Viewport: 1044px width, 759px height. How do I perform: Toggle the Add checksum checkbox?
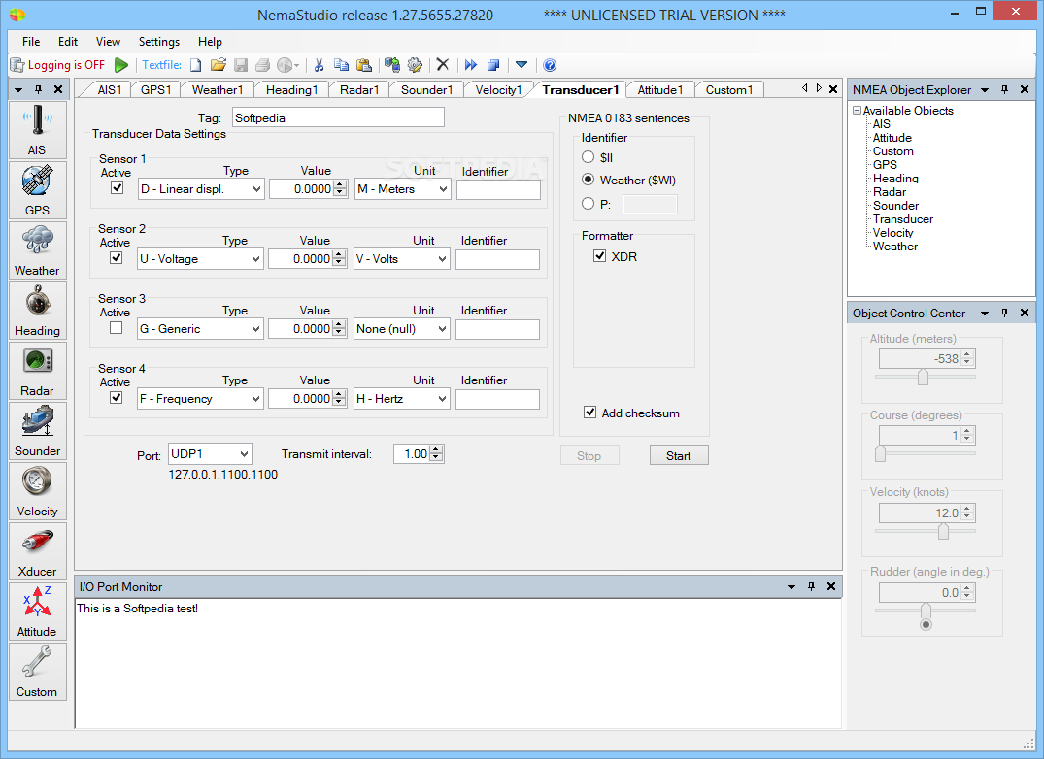(x=589, y=412)
